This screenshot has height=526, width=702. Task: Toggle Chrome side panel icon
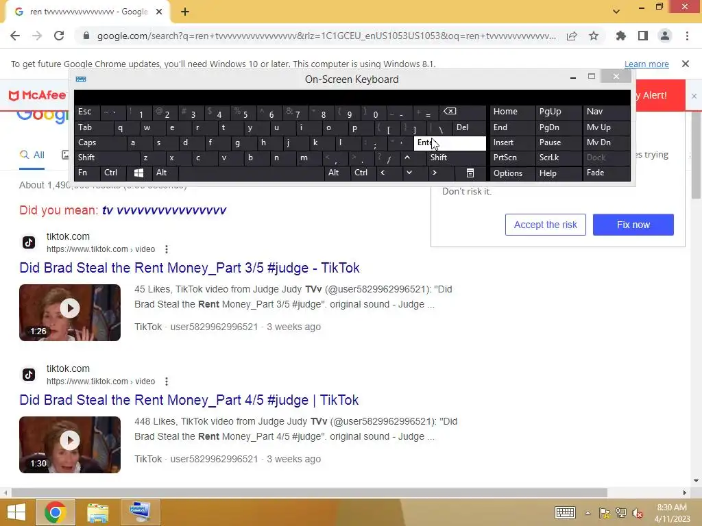[643, 36]
